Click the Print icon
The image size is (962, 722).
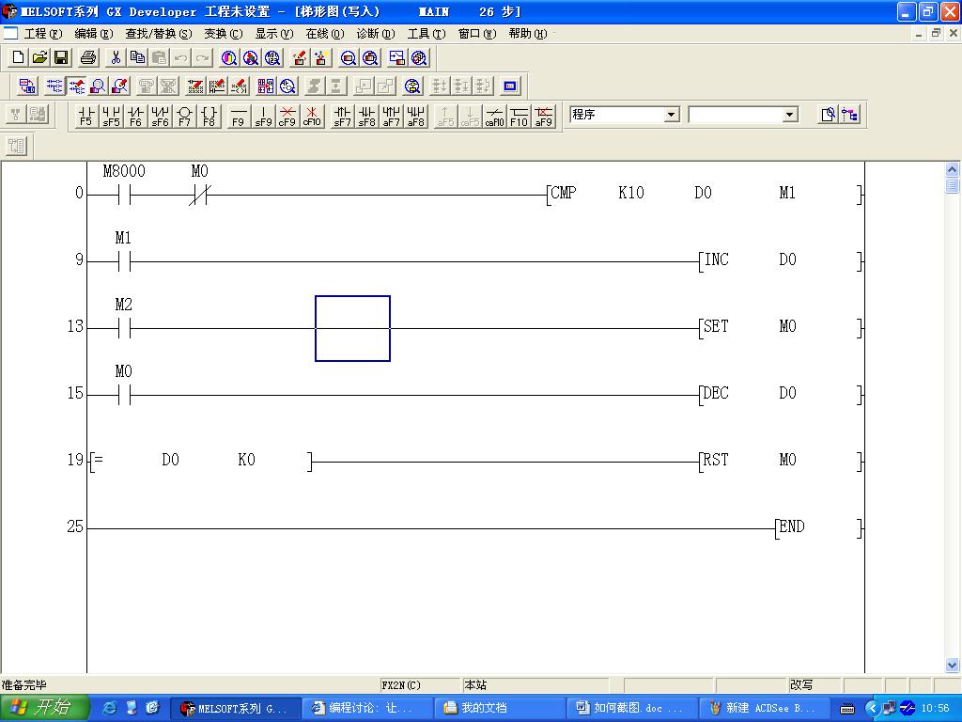(88, 58)
